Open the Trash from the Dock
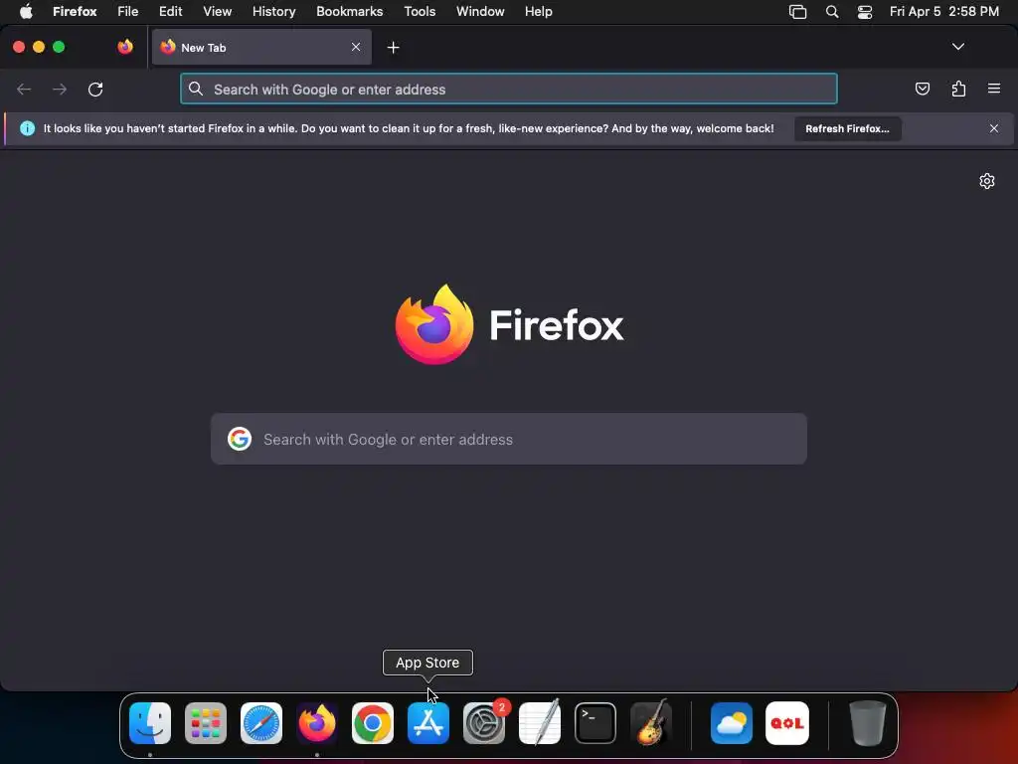Screen dimensions: 1018x764 pos(867,723)
